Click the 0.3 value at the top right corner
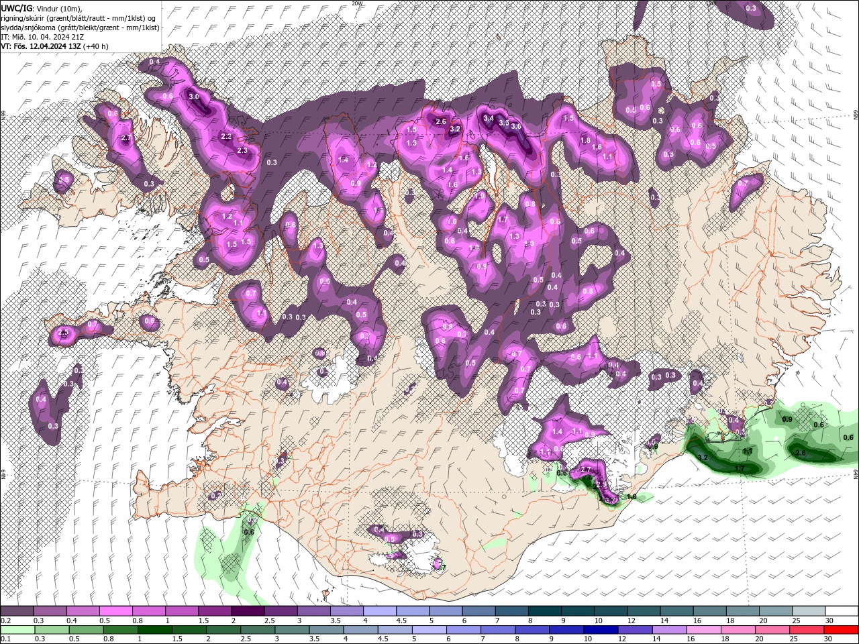The width and height of the screenshot is (859, 644). click(x=751, y=8)
